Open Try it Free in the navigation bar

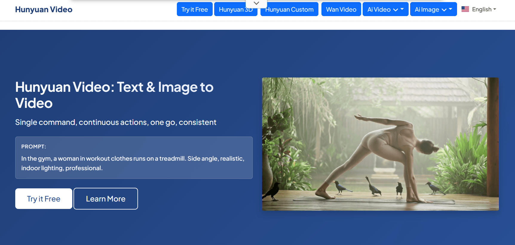coord(194,9)
